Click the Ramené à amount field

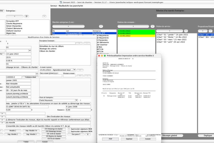[x=78, y=110]
